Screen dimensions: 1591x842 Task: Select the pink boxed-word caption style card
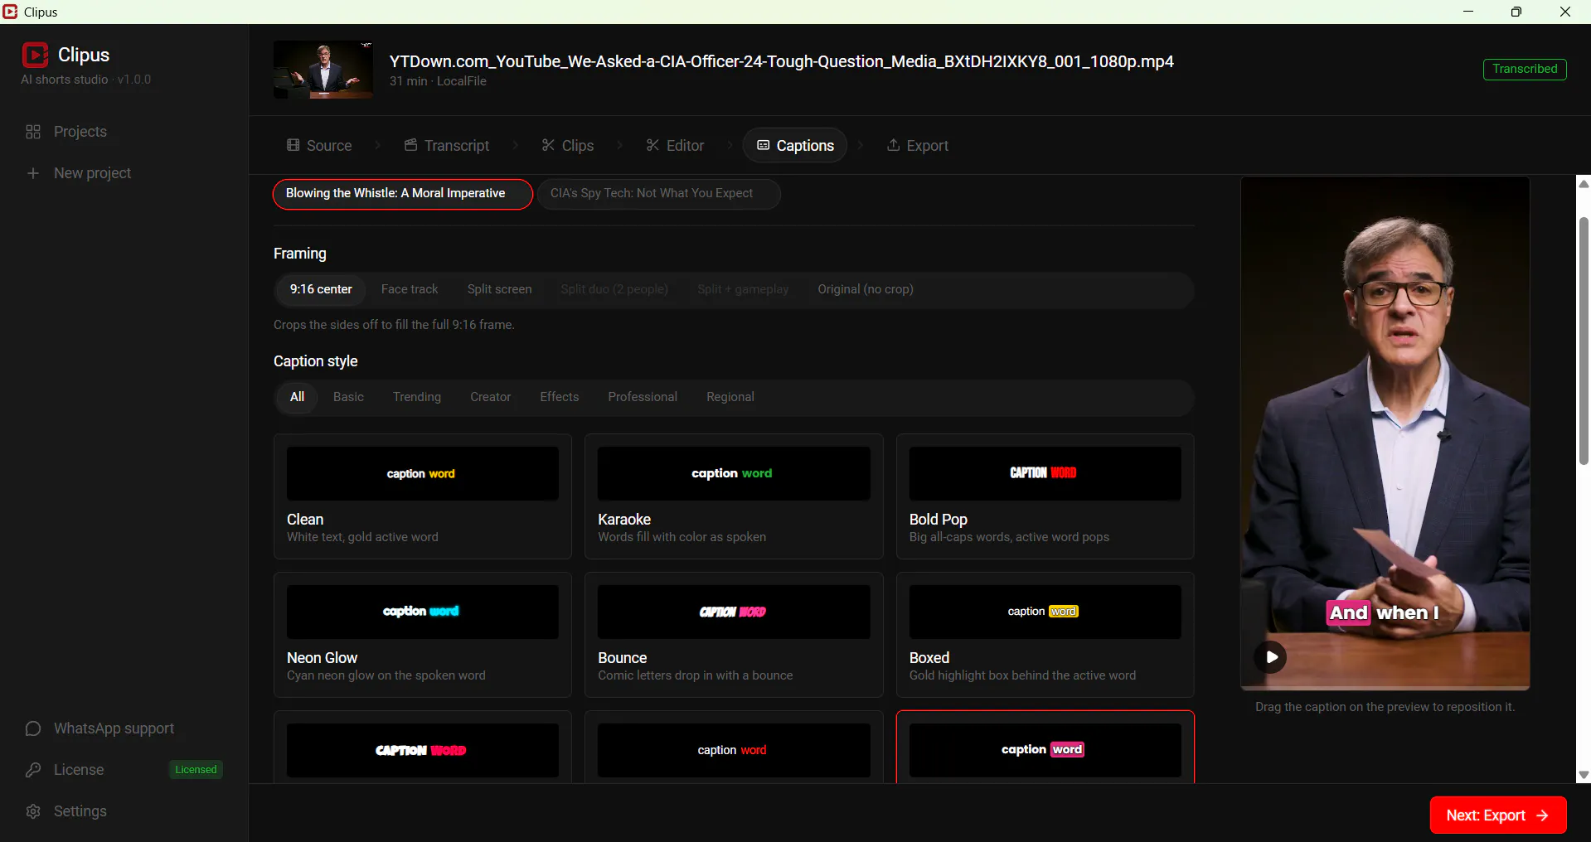coord(1045,748)
